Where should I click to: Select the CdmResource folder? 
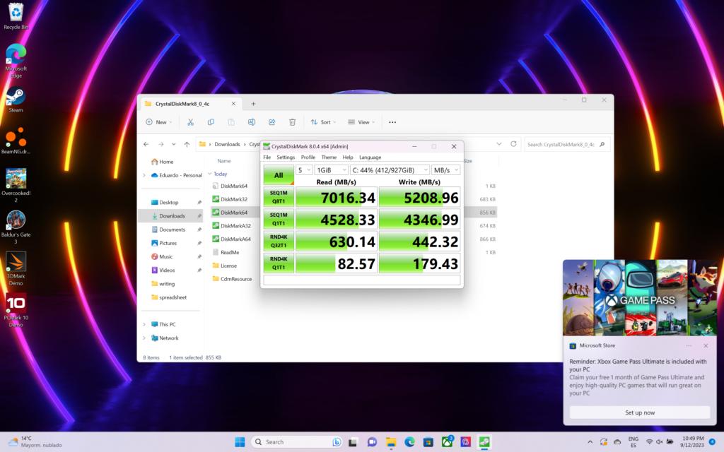(x=236, y=279)
